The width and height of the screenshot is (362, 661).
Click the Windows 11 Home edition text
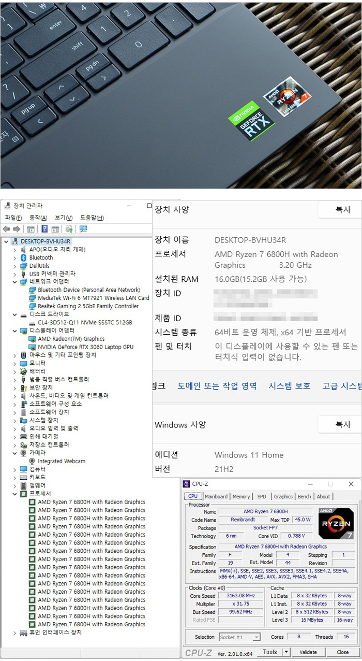coord(249,455)
